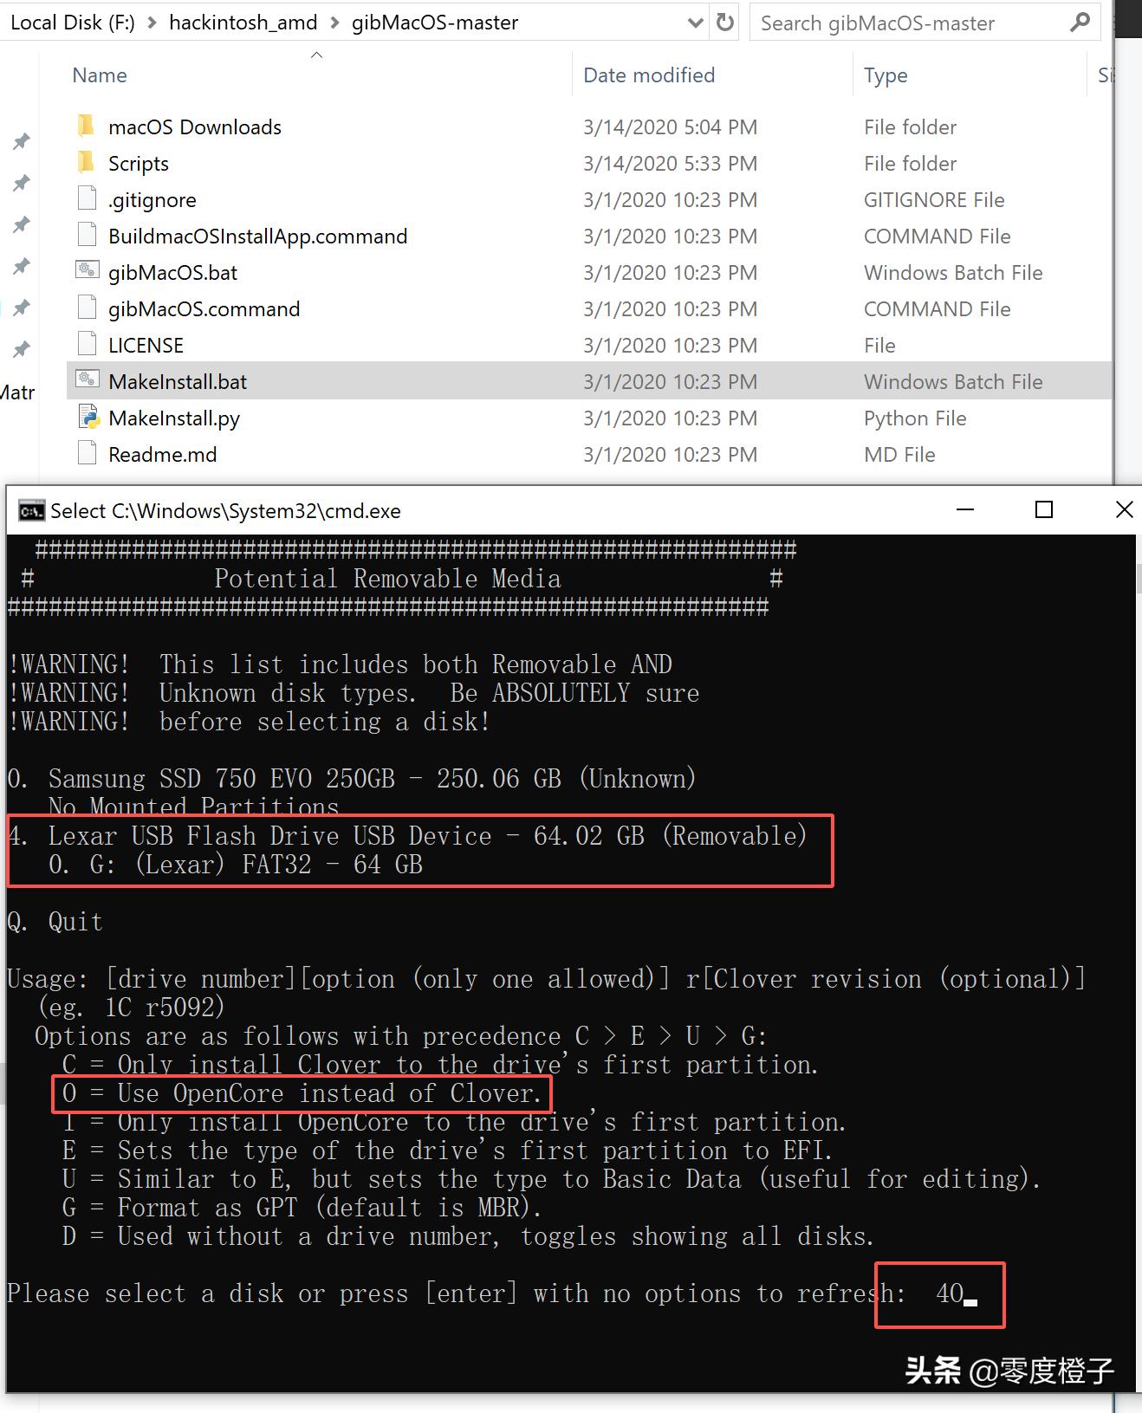Select the file name macOS Downloads
This screenshot has width=1142, height=1413.
195,127
